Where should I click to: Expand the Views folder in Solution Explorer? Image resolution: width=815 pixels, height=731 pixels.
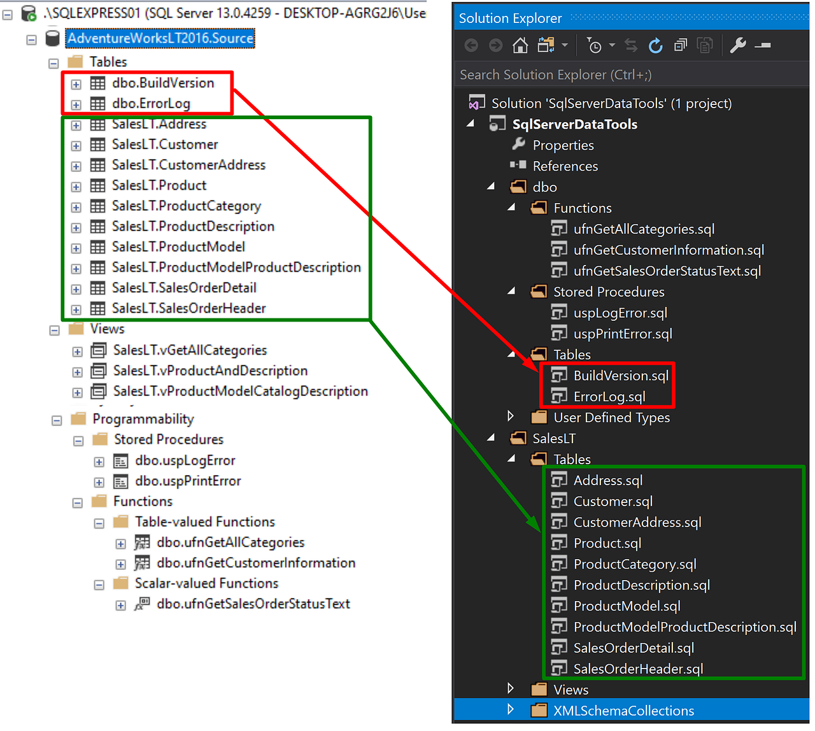[511, 688]
